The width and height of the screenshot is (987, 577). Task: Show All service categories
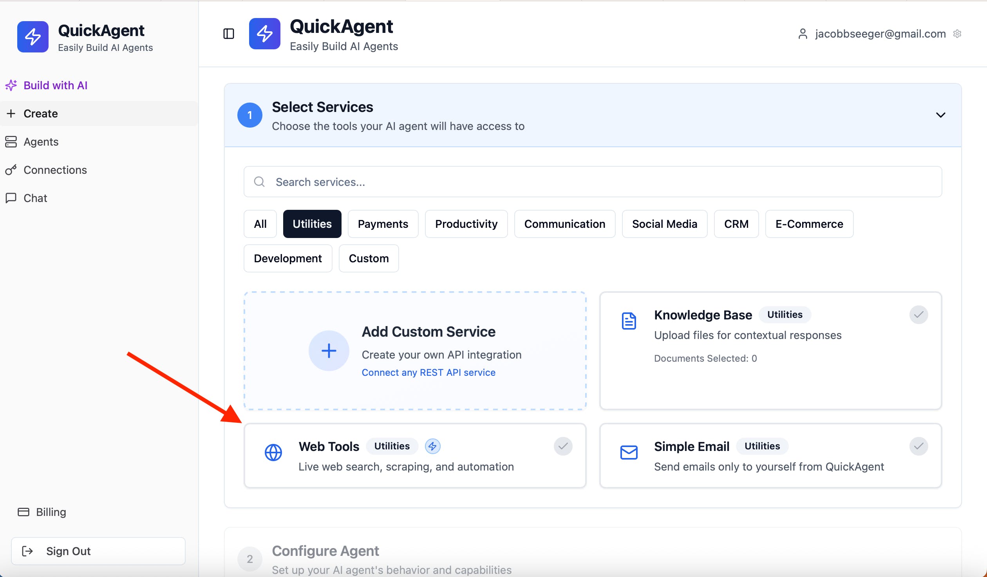click(260, 224)
